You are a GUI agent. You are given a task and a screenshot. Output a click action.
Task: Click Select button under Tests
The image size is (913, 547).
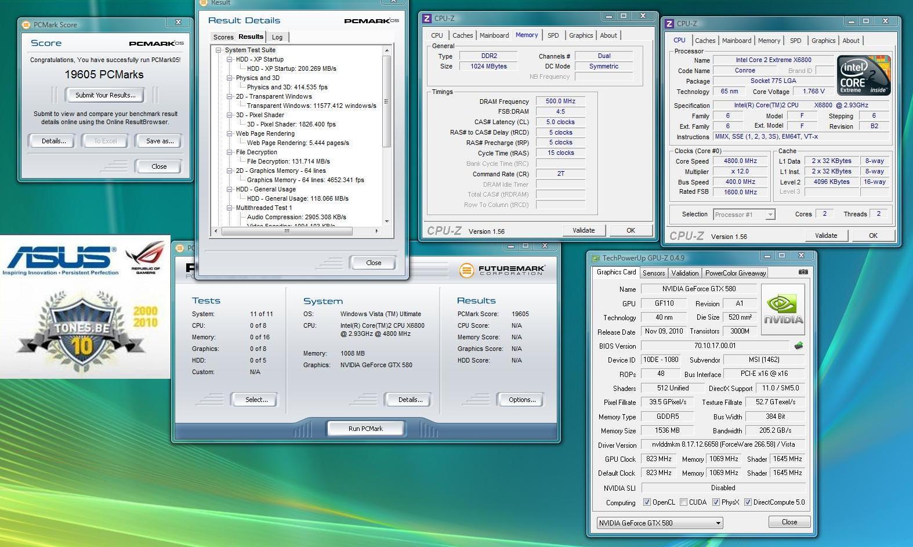[256, 400]
